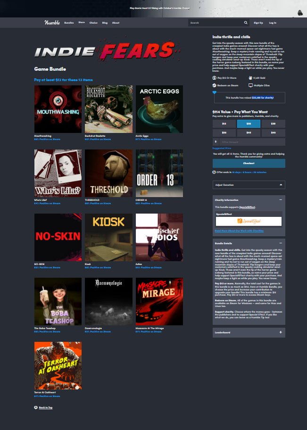Click the search magnifier icon

coord(246,23)
